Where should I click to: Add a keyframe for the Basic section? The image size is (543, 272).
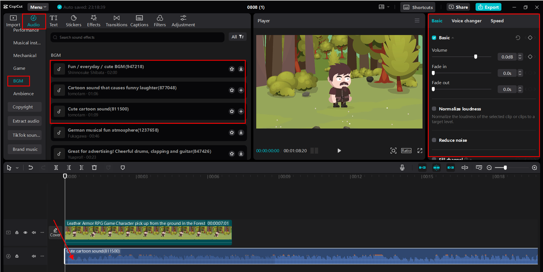530,38
